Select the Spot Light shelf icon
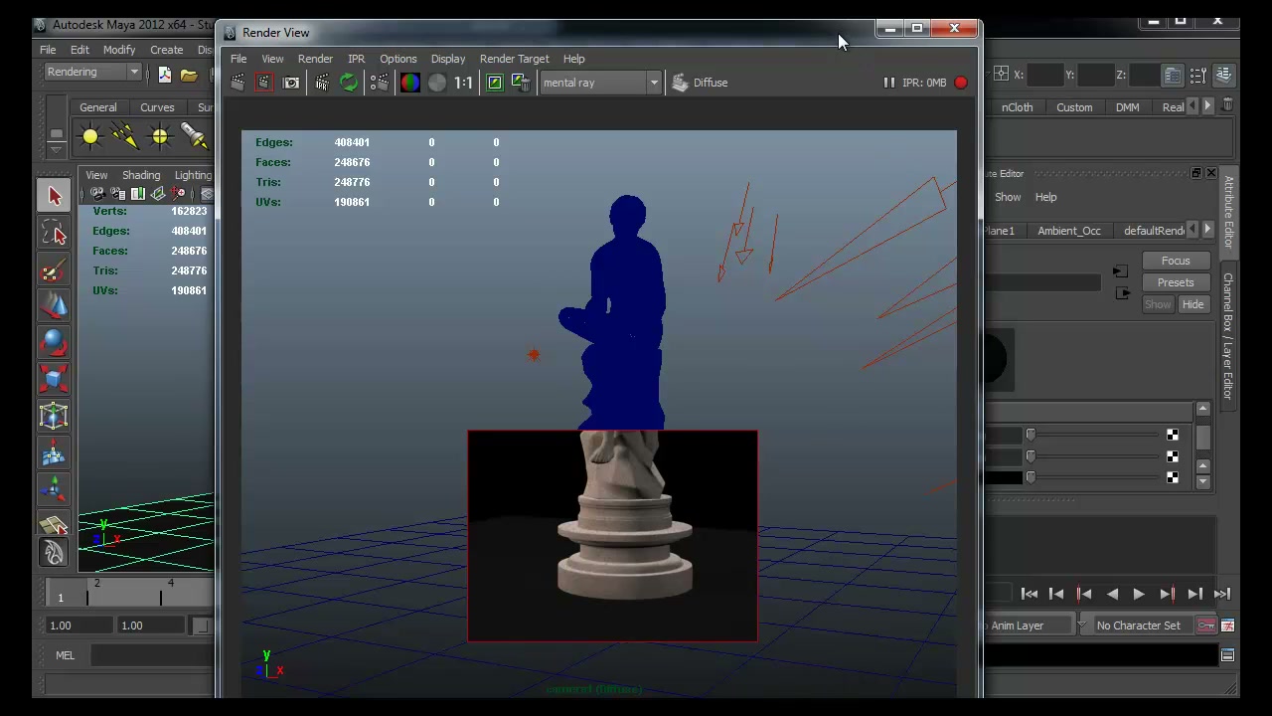 [195, 135]
